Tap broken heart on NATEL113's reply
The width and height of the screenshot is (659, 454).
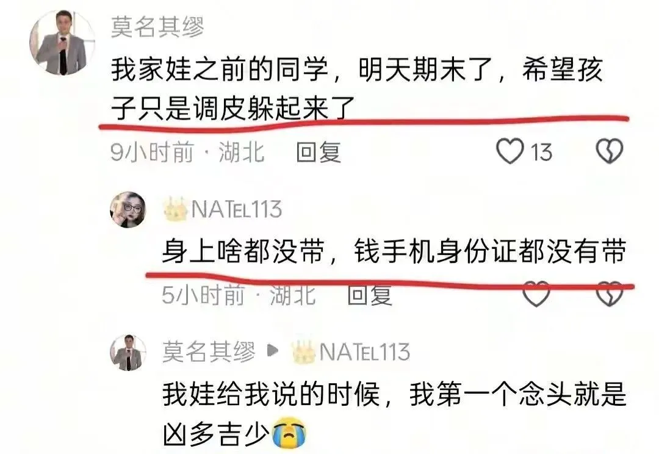(609, 294)
